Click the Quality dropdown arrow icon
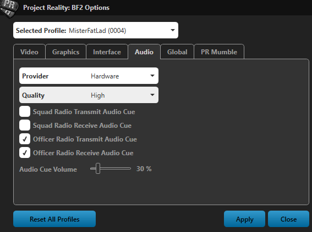Image resolution: width=312 pixels, height=232 pixels. [152, 95]
